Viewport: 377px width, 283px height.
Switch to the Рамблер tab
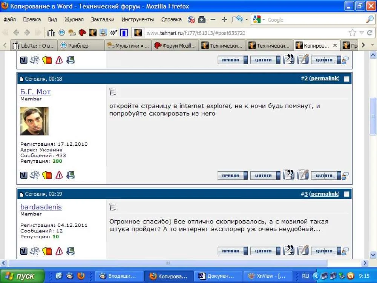(81, 46)
